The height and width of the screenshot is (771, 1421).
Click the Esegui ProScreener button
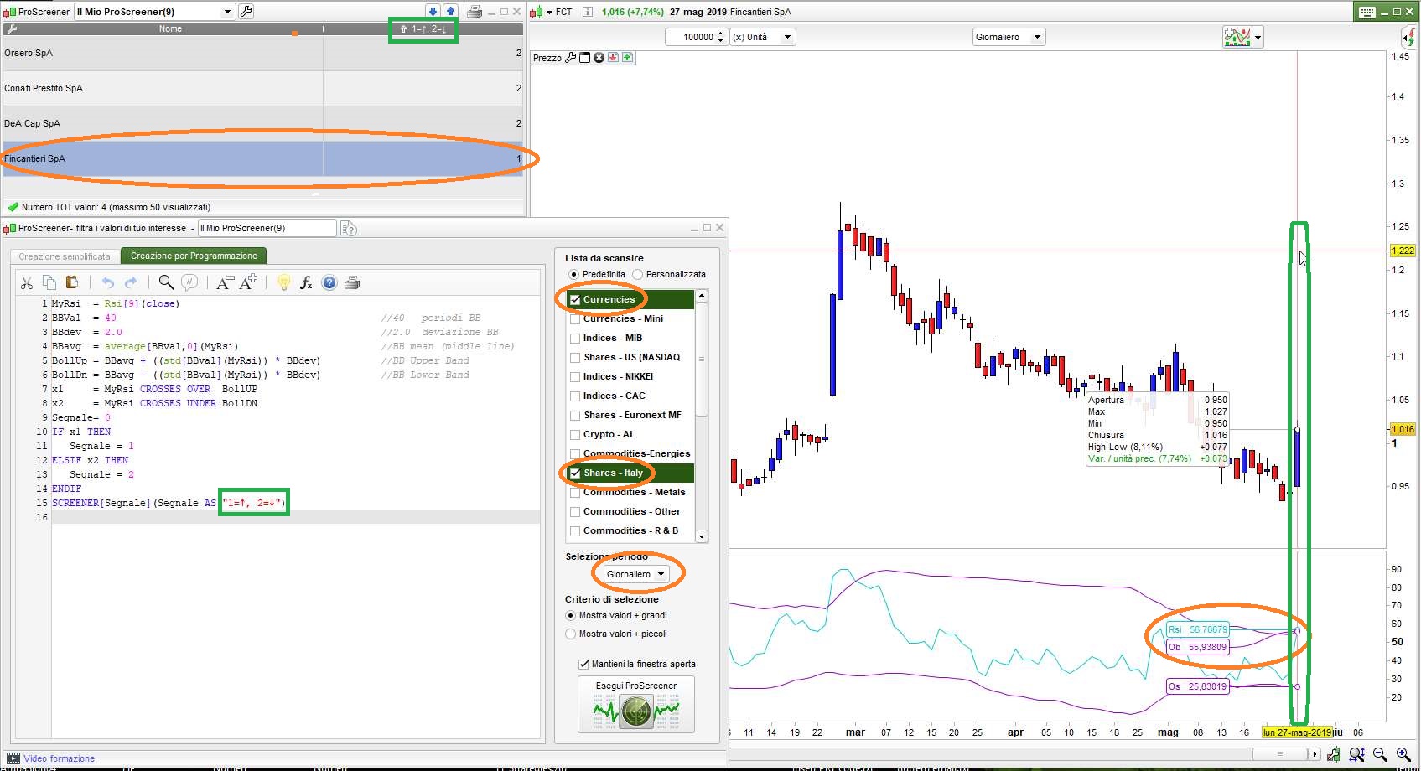(636, 705)
